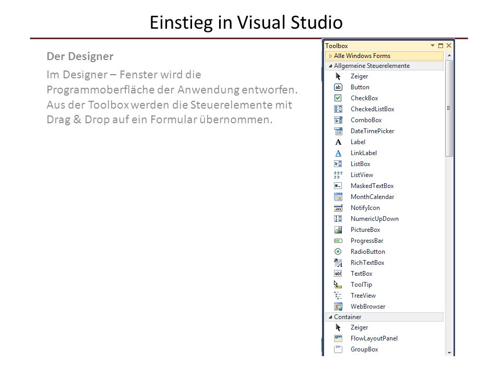501x376 pixels.
Task: Click the "MonthCalendar" entry
Action: [372, 197]
